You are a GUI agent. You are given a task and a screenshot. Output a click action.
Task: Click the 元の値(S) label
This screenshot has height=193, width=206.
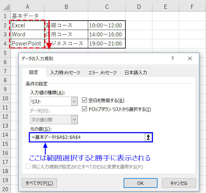pyautogui.click(x=41, y=129)
